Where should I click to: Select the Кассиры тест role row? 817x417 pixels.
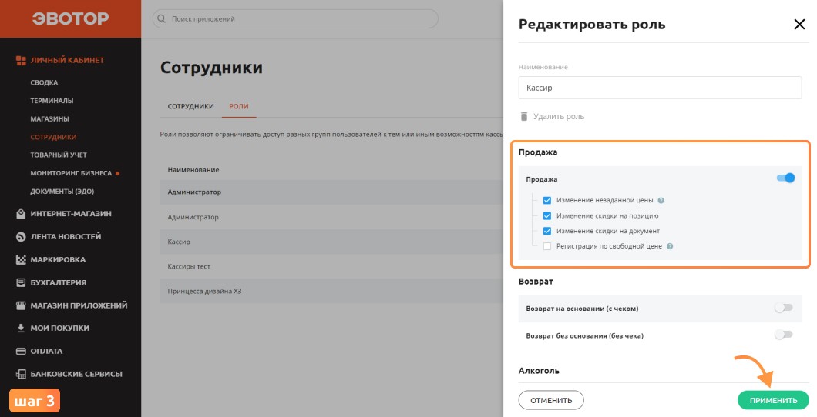331,266
